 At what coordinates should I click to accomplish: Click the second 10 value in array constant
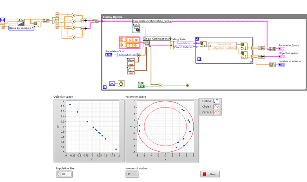pos(135,45)
